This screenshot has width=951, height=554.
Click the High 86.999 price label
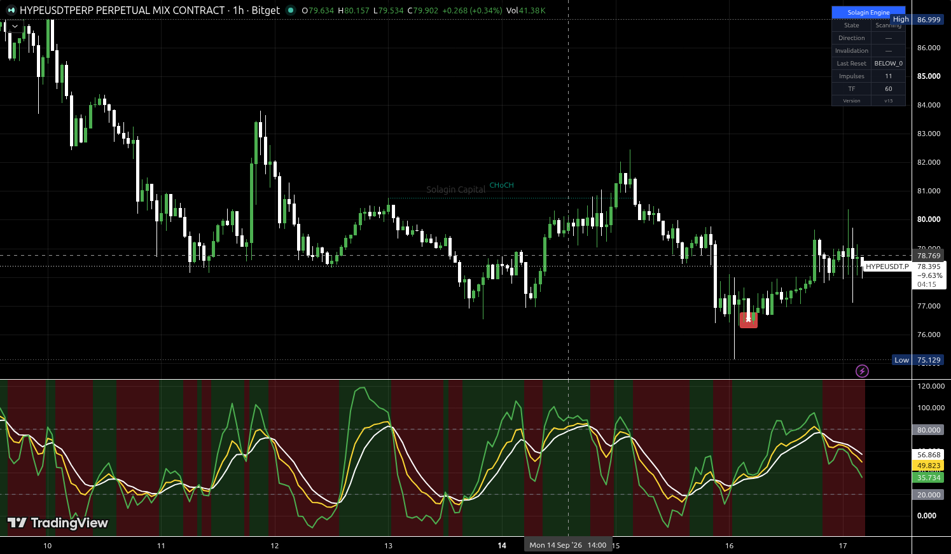(x=917, y=20)
